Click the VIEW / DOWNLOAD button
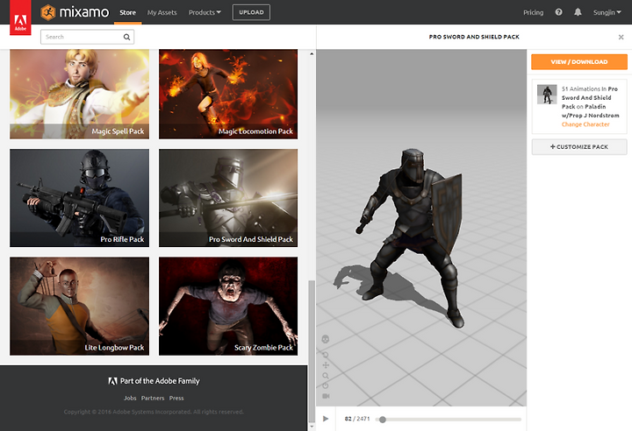 579,62
